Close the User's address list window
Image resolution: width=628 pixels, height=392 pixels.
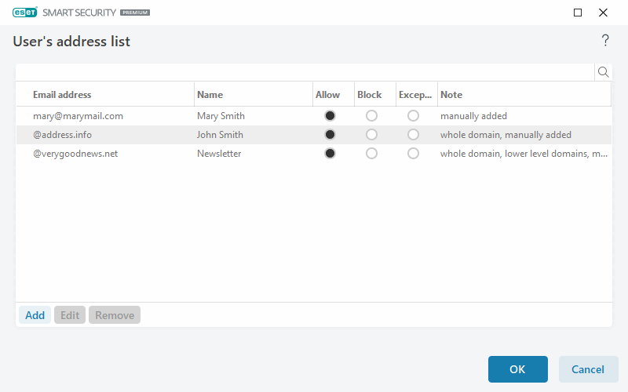(603, 13)
